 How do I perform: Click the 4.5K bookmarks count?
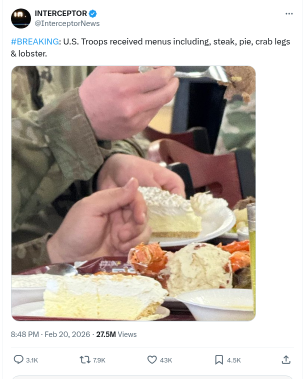(234, 360)
